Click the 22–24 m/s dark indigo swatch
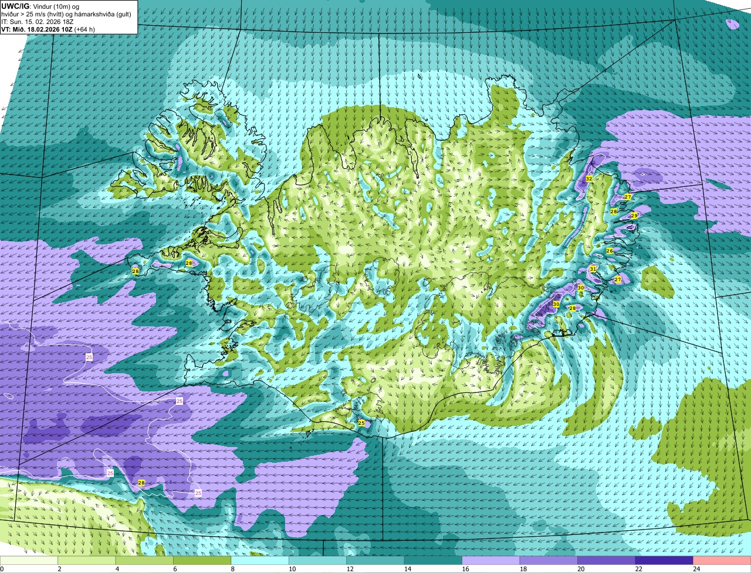This screenshot has height=573, width=751. click(664, 561)
